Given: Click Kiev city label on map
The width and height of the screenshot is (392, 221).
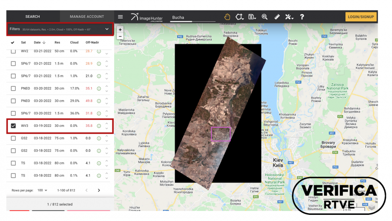Looking at the screenshot, I should click(x=278, y=163).
